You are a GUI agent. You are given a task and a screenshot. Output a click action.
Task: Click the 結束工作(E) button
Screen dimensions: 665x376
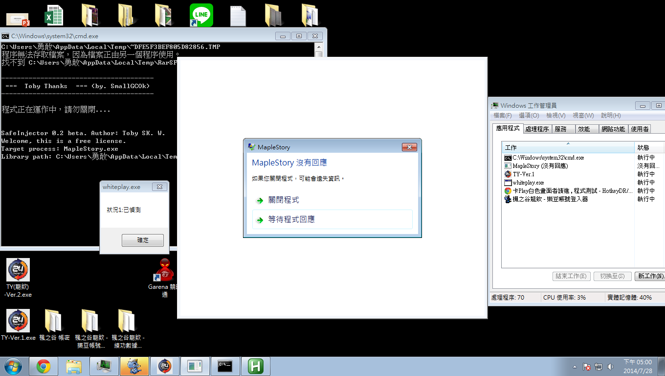[x=572, y=276]
